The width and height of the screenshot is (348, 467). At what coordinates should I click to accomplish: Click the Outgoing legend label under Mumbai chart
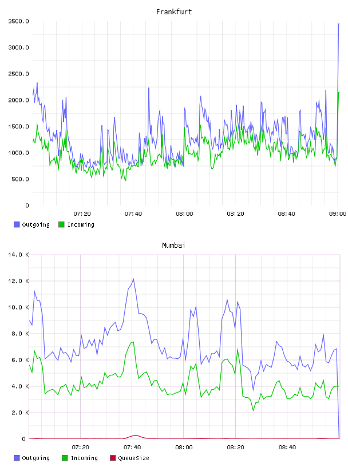(x=35, y=458)
